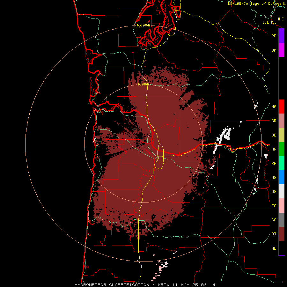This screenshot has height=287, width=287.
Task: Click the RF purple legend swatch
Action: [282, 36]
